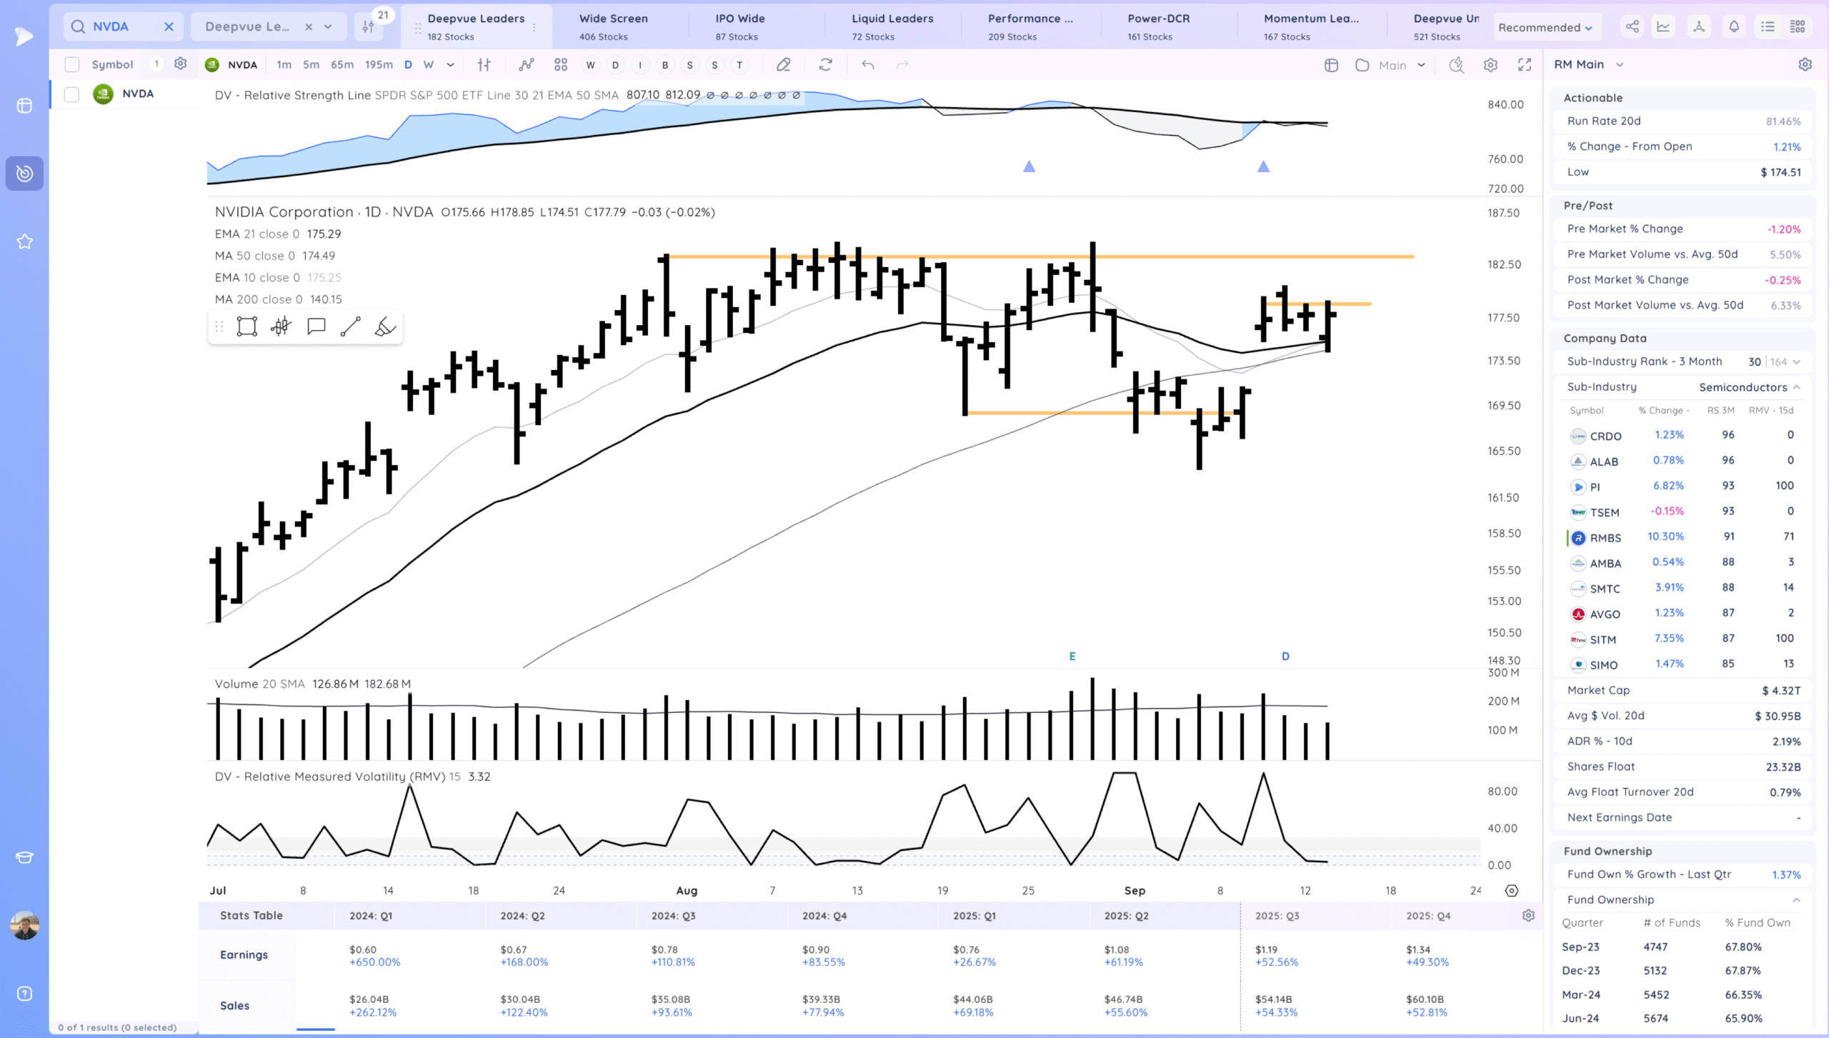
Task: Switch to Power-DCR tab
Action: click(x=1159, y=26)
